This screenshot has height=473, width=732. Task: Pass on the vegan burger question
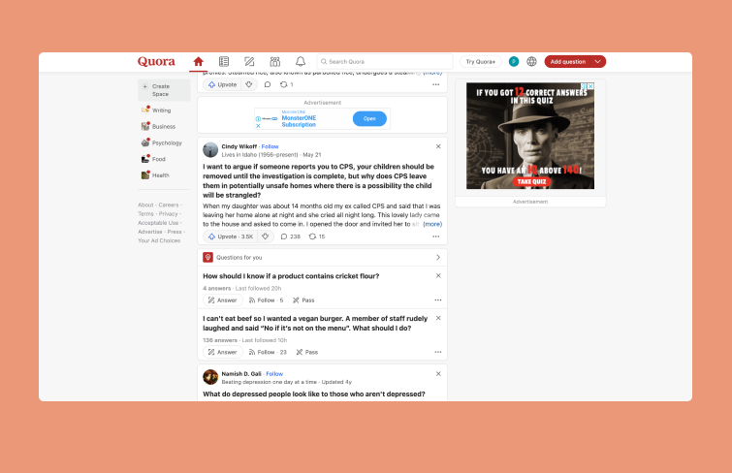pos(306,352)
